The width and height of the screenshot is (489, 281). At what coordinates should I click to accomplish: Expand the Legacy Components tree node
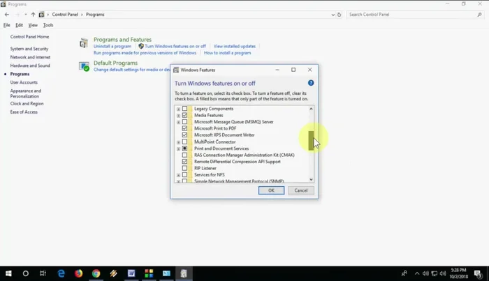pyautogui.click(x=178, y=109)
